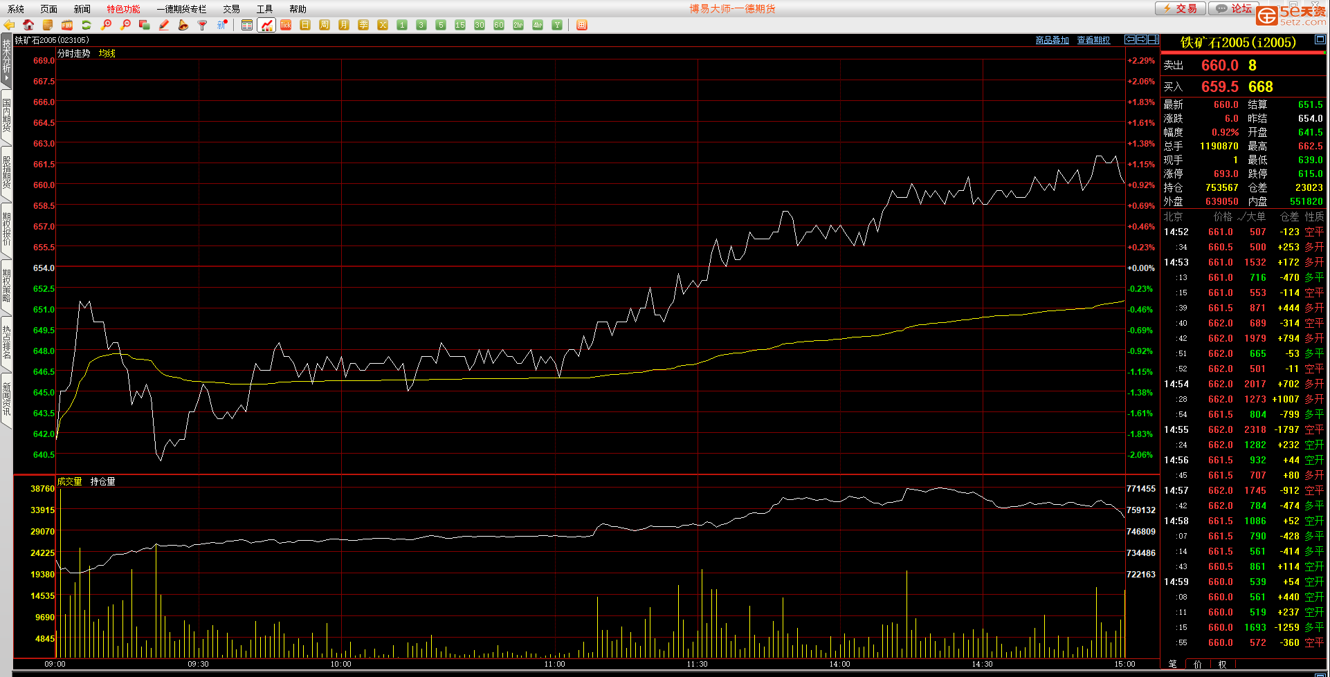This screenshot has width=1330, height=677.
Task: Go to next contract arrow button
Action: point(1142,39)
